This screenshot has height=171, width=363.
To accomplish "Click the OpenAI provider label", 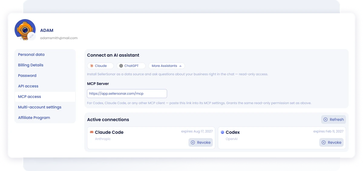I will pos(232,139).
